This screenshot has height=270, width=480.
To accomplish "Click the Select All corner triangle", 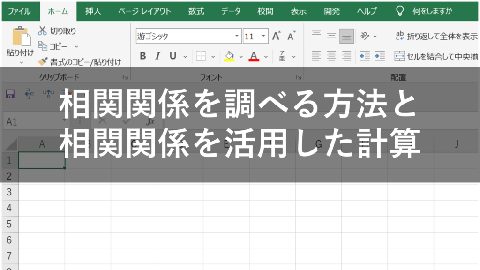I will (x=11, y=144).
